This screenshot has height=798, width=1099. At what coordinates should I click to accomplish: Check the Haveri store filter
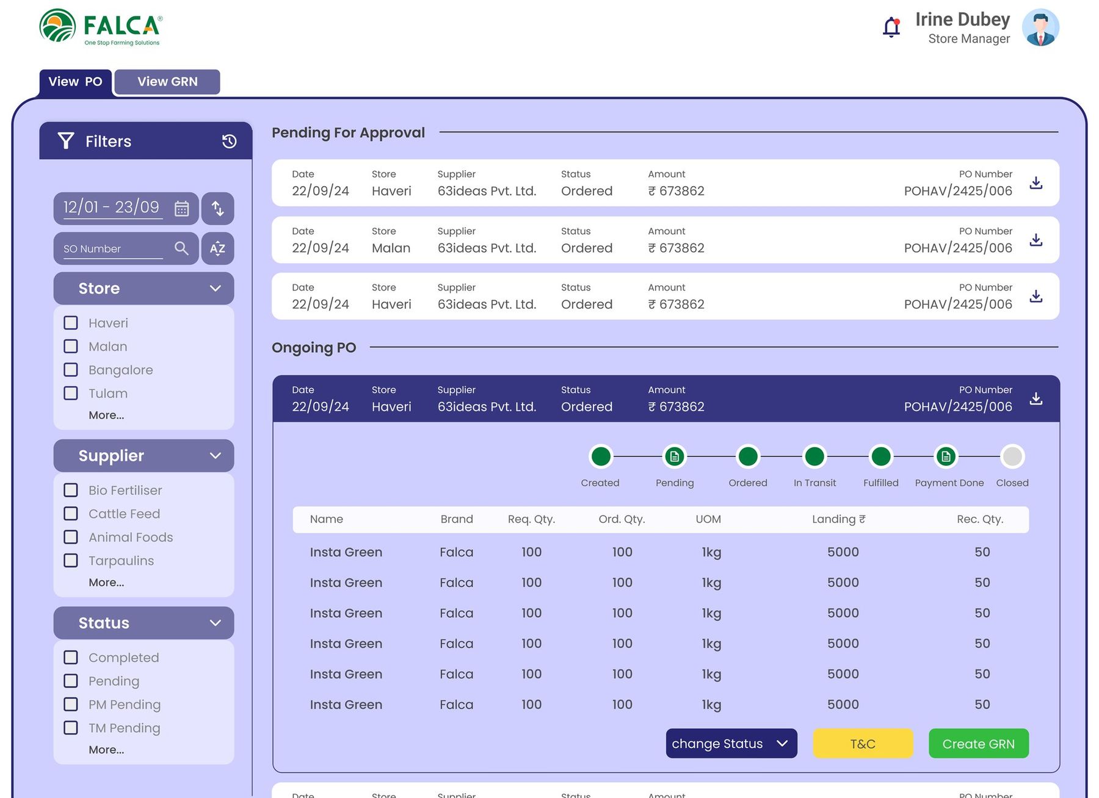click(71, 323)
